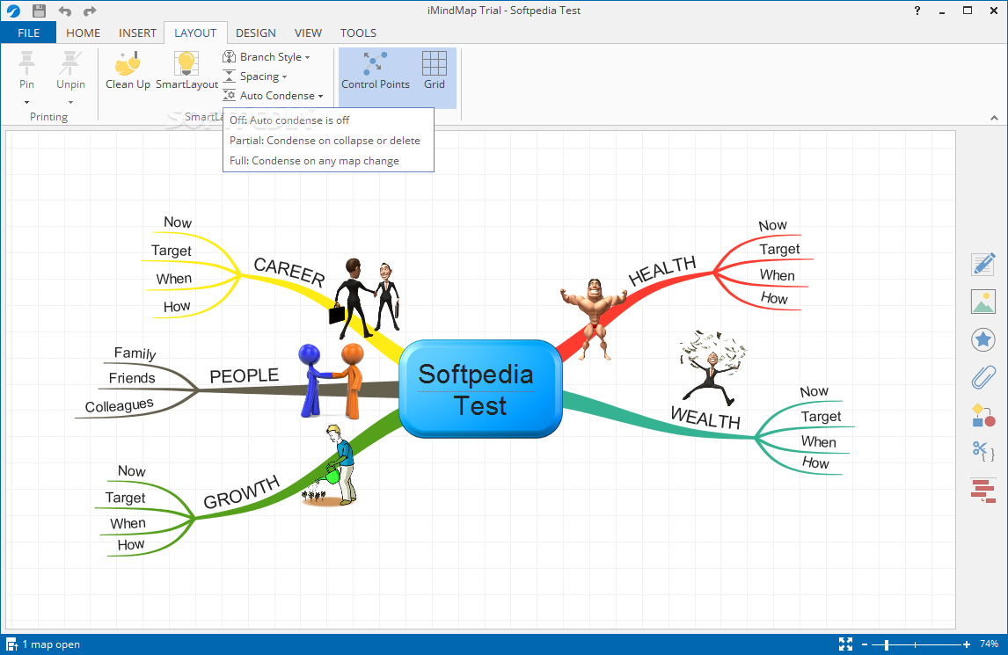The image size is (1008, 655).
Task: Open the Spacing dropdown
Action: pos(254,76)
